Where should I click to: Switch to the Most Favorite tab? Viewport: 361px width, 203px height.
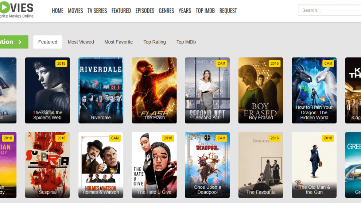(119, 42)
